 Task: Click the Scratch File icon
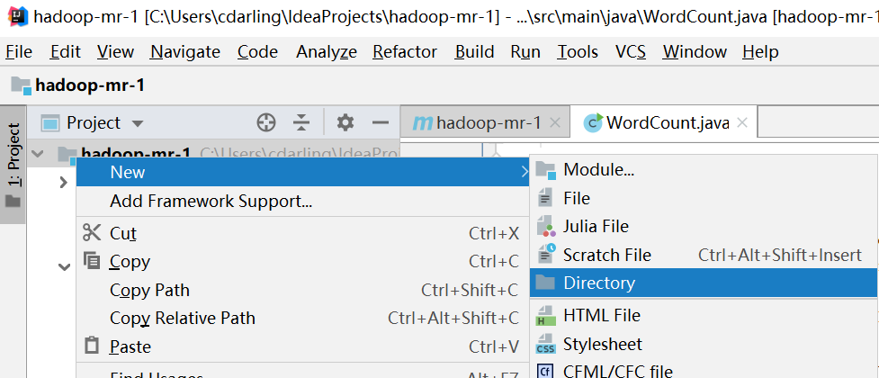click(545, 255)
